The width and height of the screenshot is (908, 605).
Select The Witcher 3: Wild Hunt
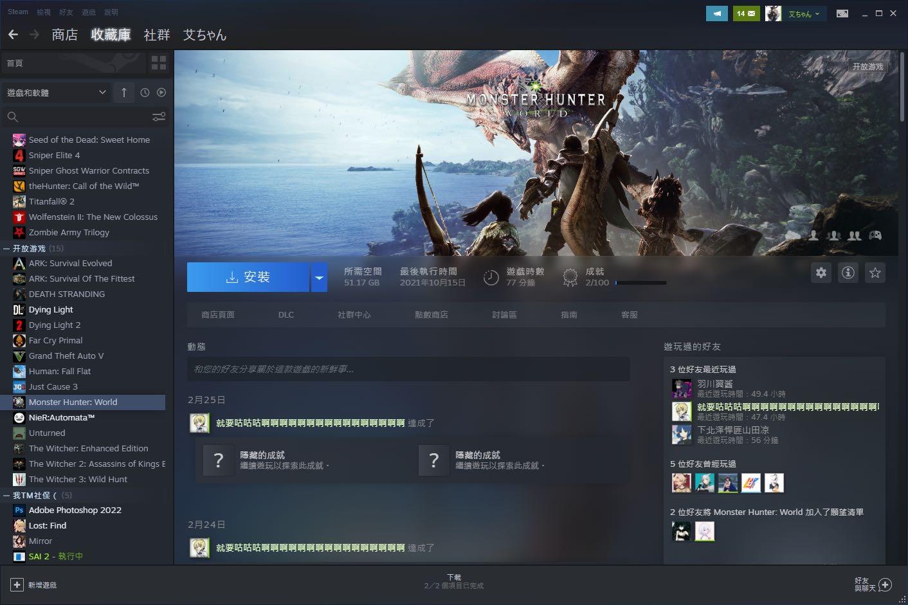(78, 479)
